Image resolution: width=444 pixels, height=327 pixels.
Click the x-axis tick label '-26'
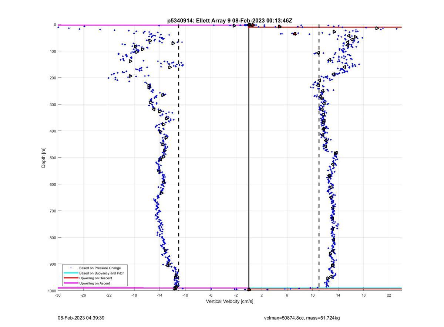click(x=83, y=295)
